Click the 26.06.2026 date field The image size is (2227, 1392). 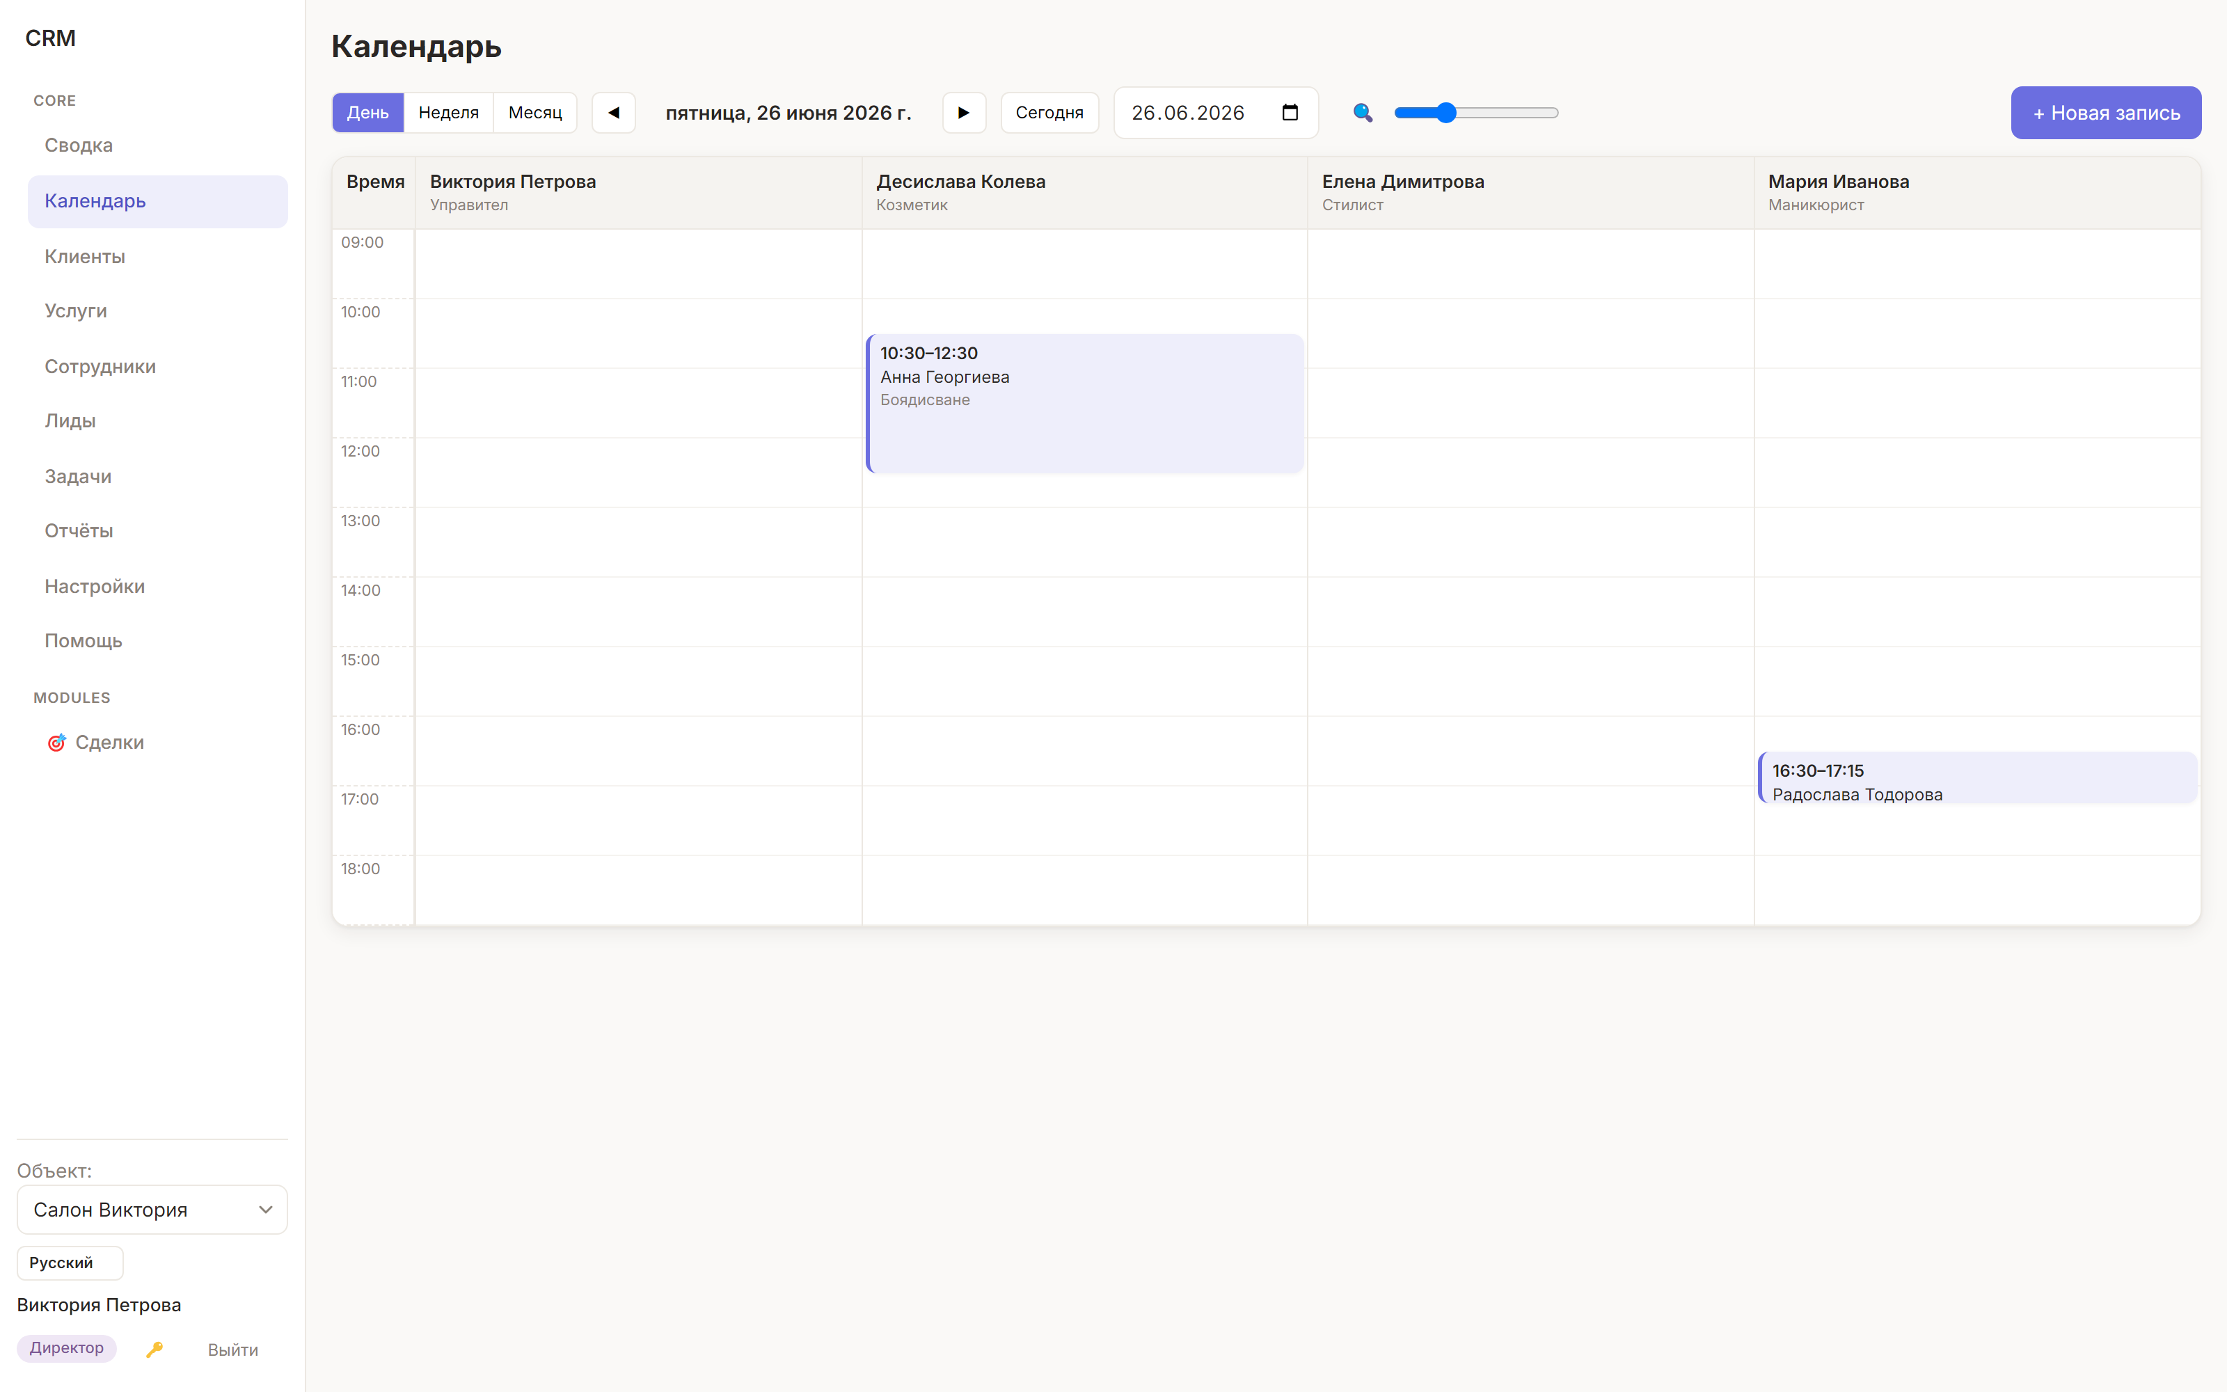(x=1216, y=112)
